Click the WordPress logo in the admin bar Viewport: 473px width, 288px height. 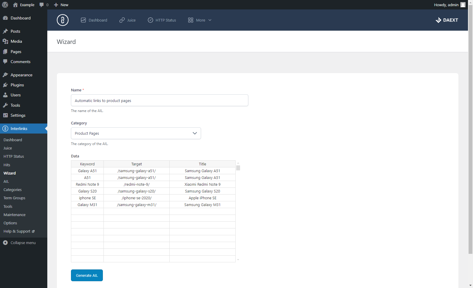(x=5, y=5)
